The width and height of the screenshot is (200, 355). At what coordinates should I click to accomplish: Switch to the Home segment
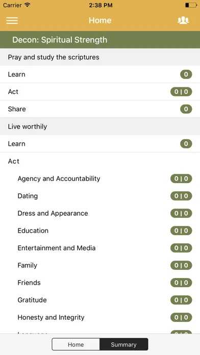point(76,344)
